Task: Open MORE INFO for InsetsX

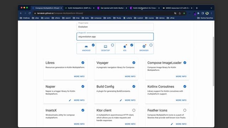Action: (79, 124)
